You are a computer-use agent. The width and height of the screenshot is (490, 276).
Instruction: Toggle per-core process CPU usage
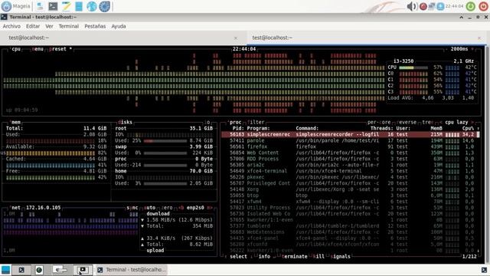[x=379, y=123]
